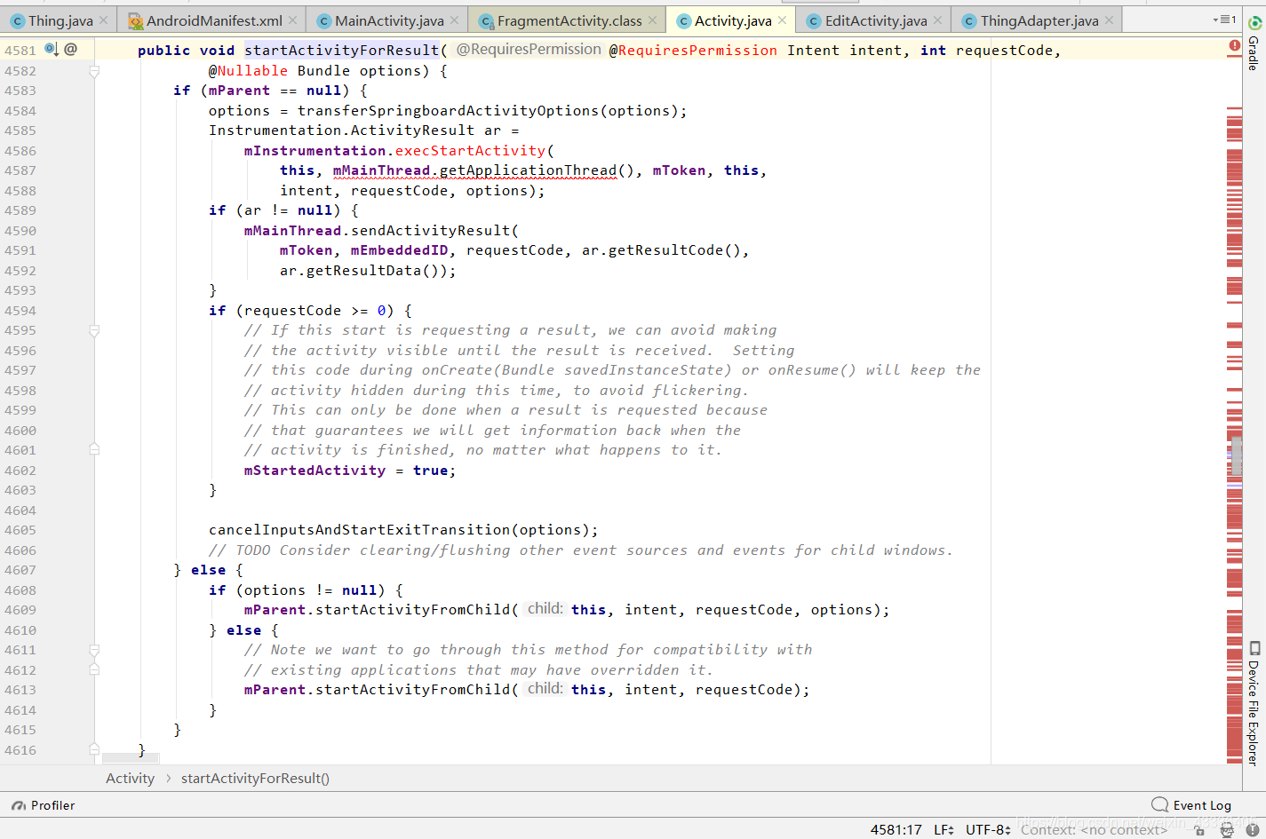Click the underlined mMainThread.getApplicationThread() call

[484, 170]
